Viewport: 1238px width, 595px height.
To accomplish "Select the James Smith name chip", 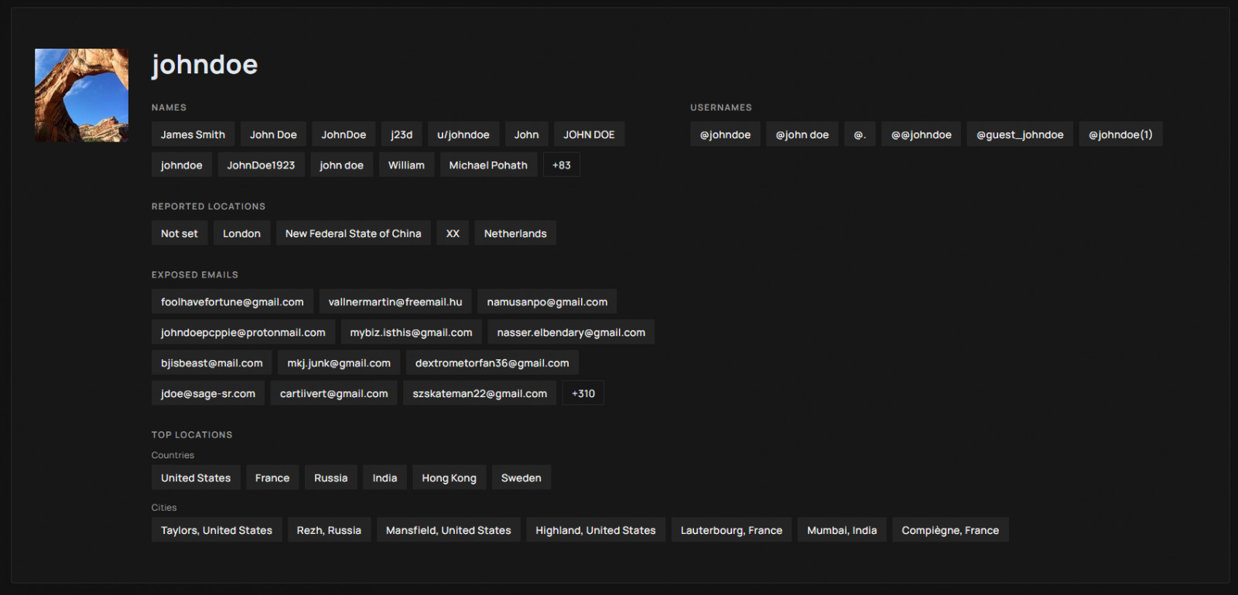I will pos(193,134).
